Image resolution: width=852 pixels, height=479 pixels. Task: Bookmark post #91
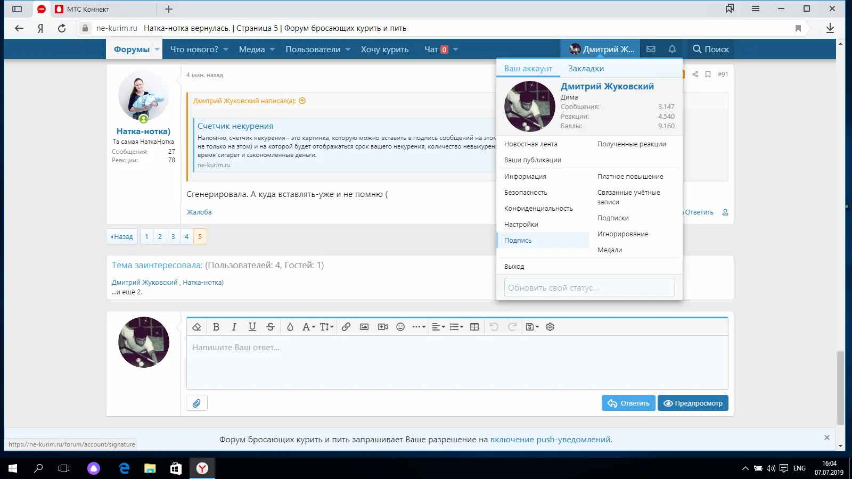[x=708, y=75]
